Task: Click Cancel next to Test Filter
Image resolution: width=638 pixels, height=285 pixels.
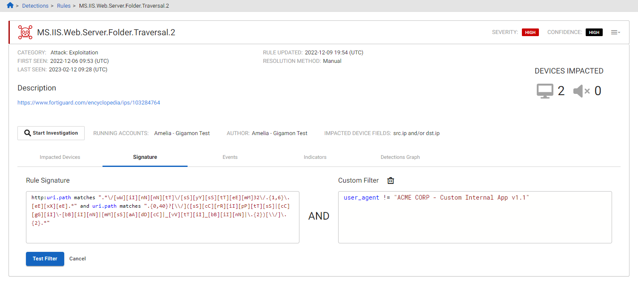Action: 77,259
